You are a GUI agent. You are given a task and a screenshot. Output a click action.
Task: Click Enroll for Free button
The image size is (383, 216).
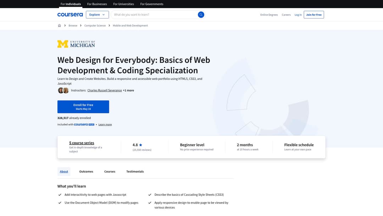(x=83, y=107)
